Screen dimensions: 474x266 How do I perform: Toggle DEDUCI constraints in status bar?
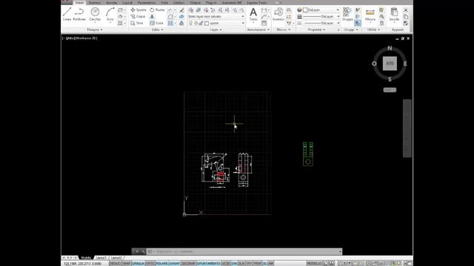(115, 263)
